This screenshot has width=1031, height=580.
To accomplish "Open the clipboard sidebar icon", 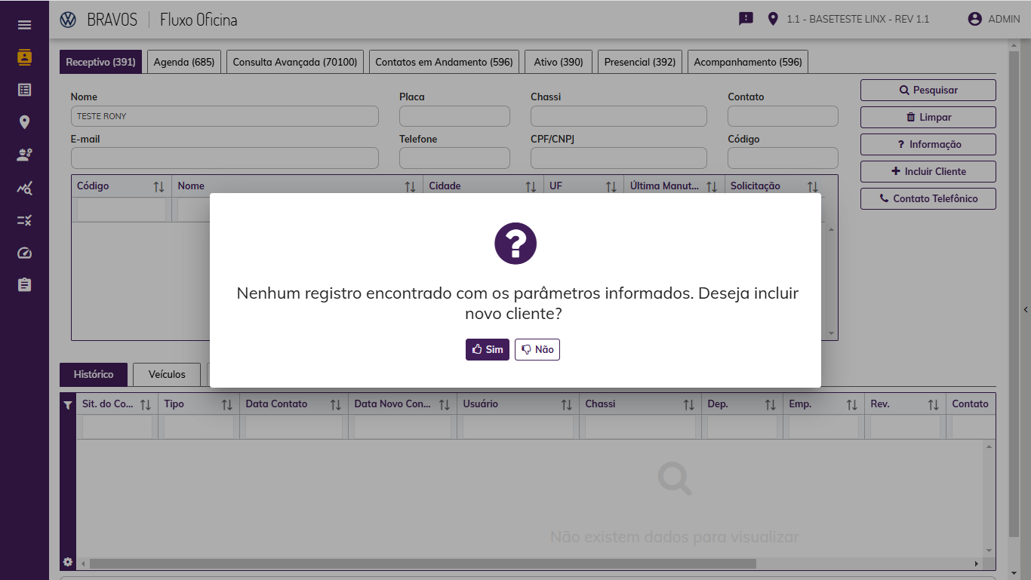I will [x=24, y=285].
